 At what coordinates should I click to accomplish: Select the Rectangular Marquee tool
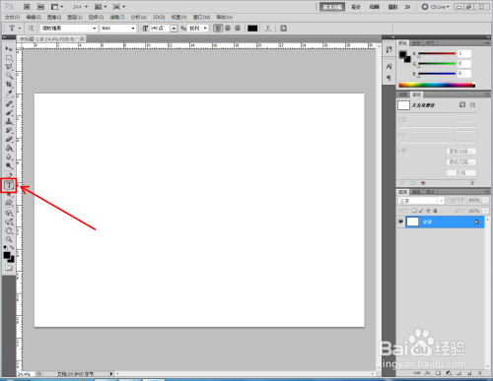pos(9,58)
